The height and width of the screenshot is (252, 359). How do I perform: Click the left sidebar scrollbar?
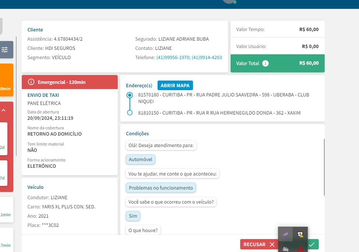(16, 96)
